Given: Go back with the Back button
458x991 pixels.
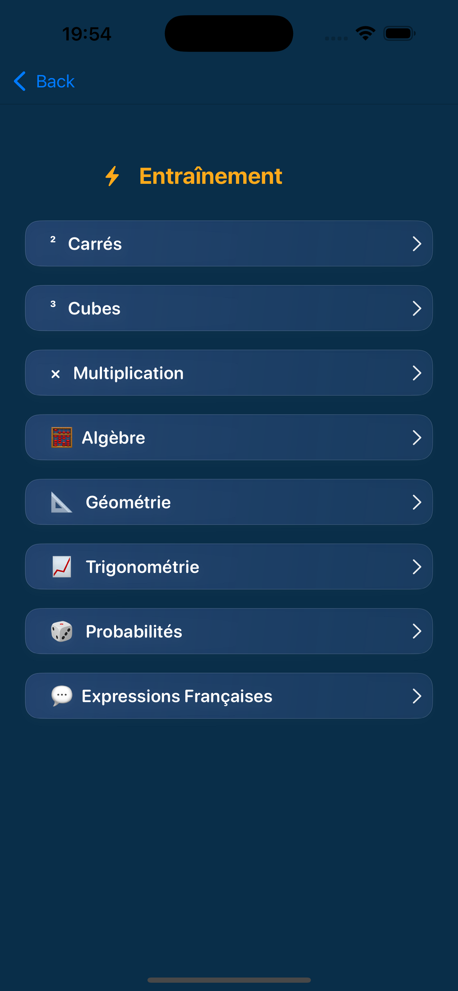Looking at the screenshot, I should point(44,81).
